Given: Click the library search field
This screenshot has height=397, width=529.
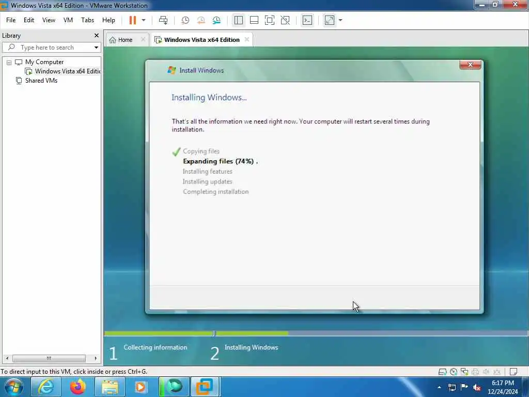Looking at the screenshot, I should click(x=48, y=47).
